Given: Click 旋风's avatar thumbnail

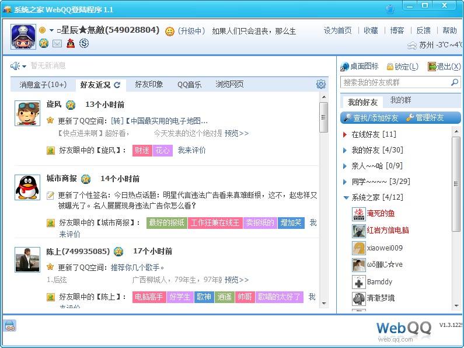Looking at the screenshot, I should pos(27,113).
